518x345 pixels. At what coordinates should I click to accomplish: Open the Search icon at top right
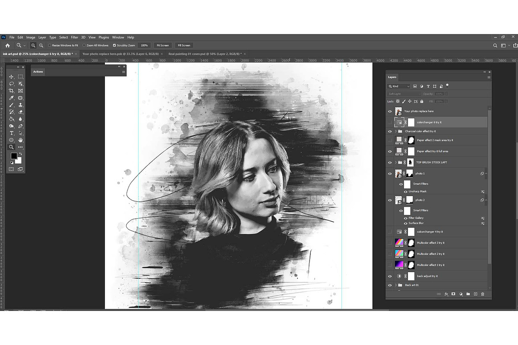(495, 45)
